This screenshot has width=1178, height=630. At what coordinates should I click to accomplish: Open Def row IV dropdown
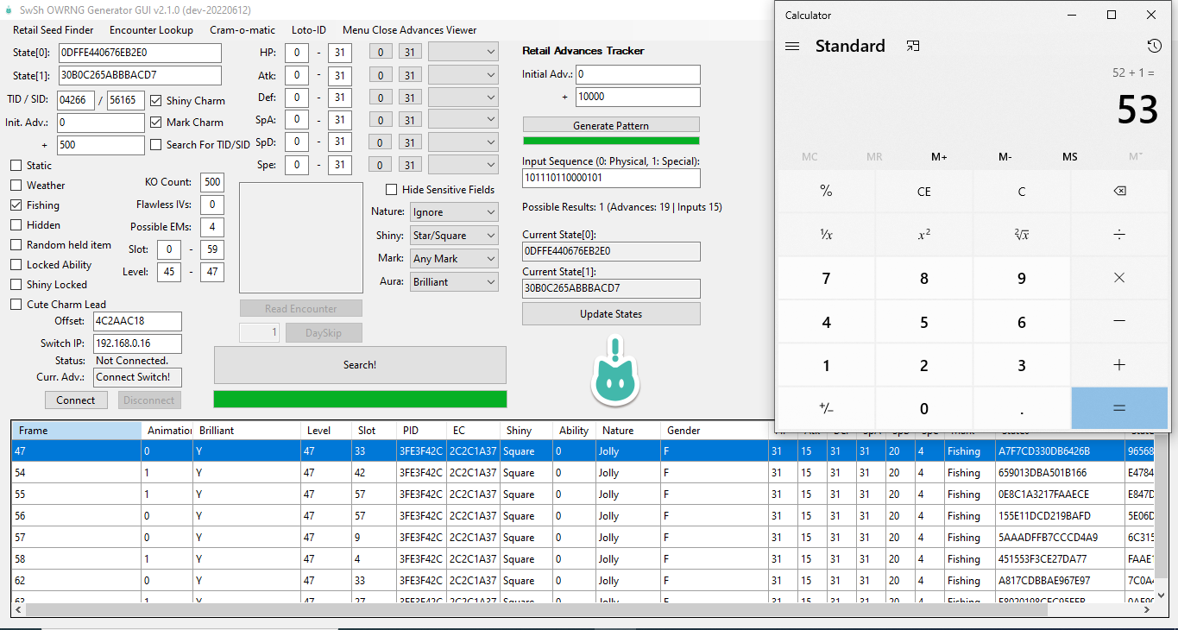coord(463,98)
